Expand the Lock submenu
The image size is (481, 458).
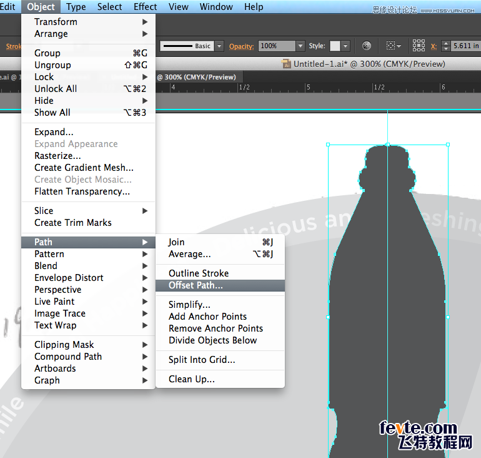88,77
